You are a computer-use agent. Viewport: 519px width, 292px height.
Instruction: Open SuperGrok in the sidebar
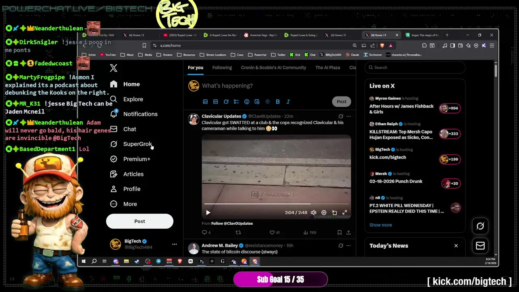pos(131,144)
